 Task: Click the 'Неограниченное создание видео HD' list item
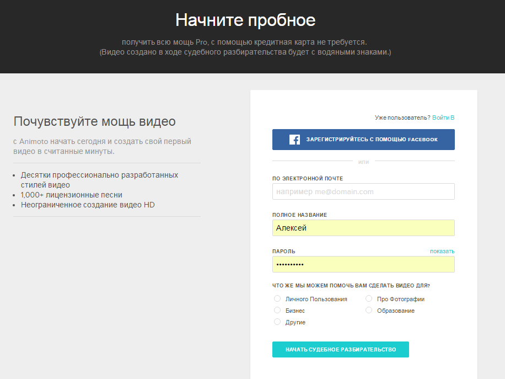[x=88, y=205]
